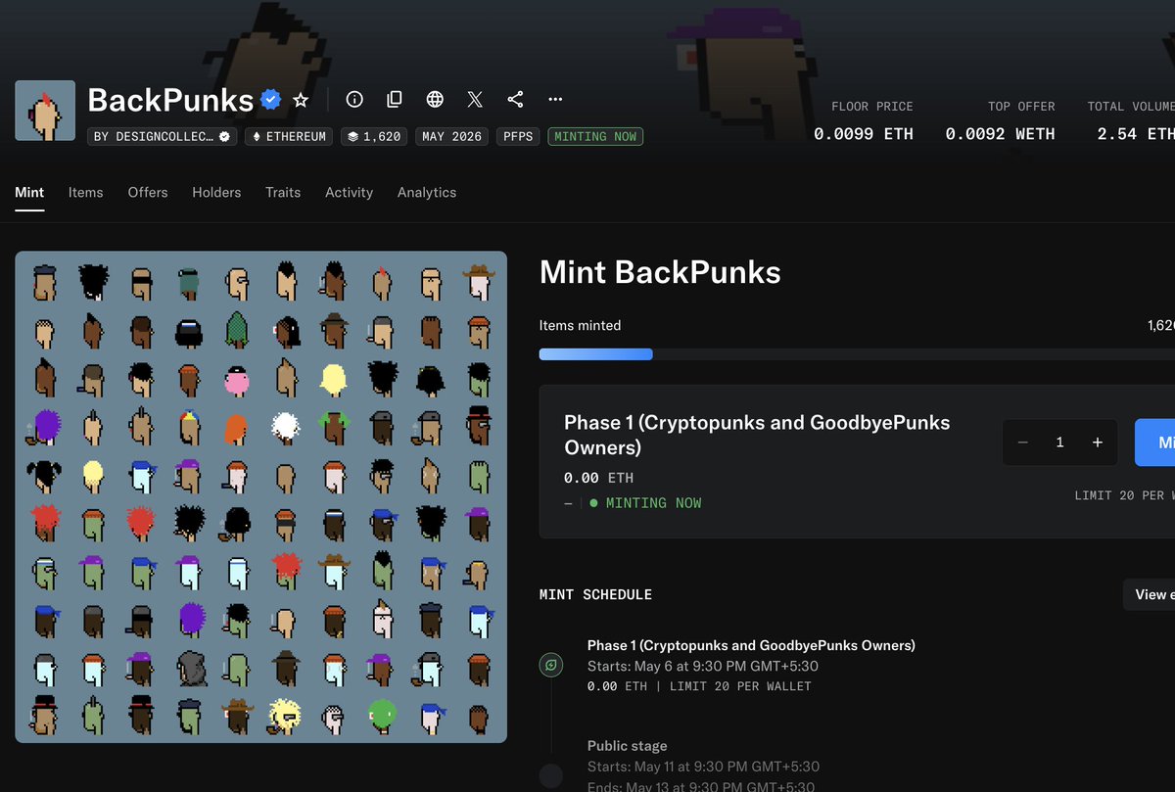Open the Analytics tab

coord(427,192)
